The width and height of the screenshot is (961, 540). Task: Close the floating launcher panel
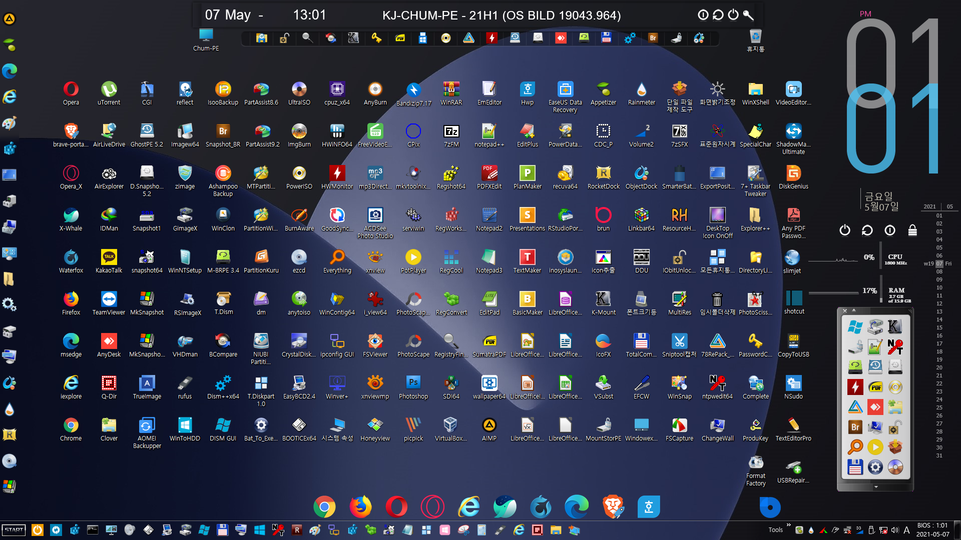[845, 310]
